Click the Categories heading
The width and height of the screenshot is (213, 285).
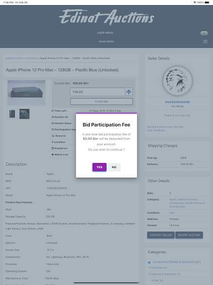click(x=157, y=252)
